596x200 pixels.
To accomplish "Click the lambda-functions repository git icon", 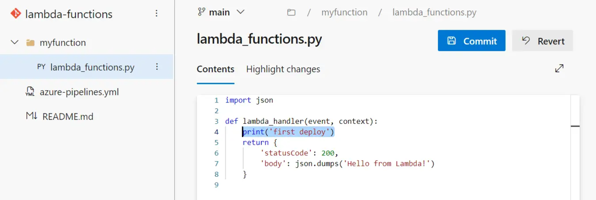I will pyautogui.click(x=15, y=14).
